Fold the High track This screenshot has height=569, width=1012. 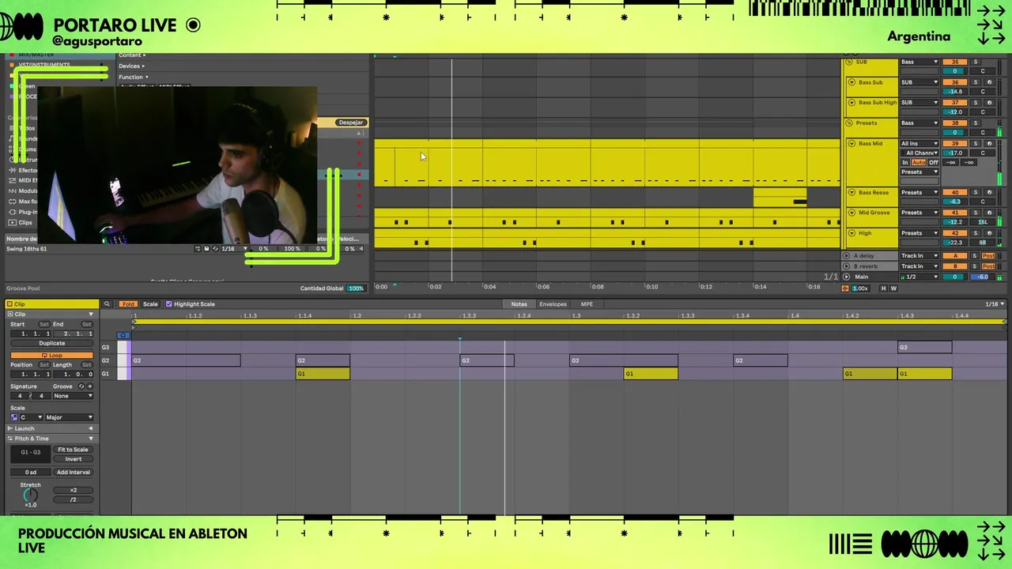coord(852,233)
